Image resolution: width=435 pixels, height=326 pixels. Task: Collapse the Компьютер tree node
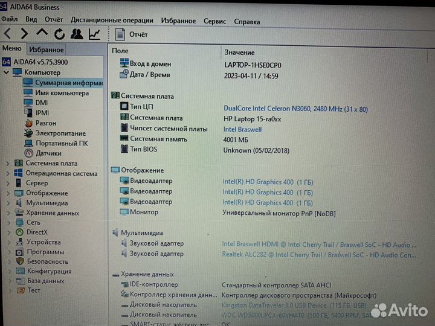[6, 72]
